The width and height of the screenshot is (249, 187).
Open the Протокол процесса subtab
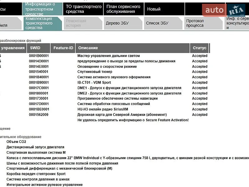coord(204,23)
